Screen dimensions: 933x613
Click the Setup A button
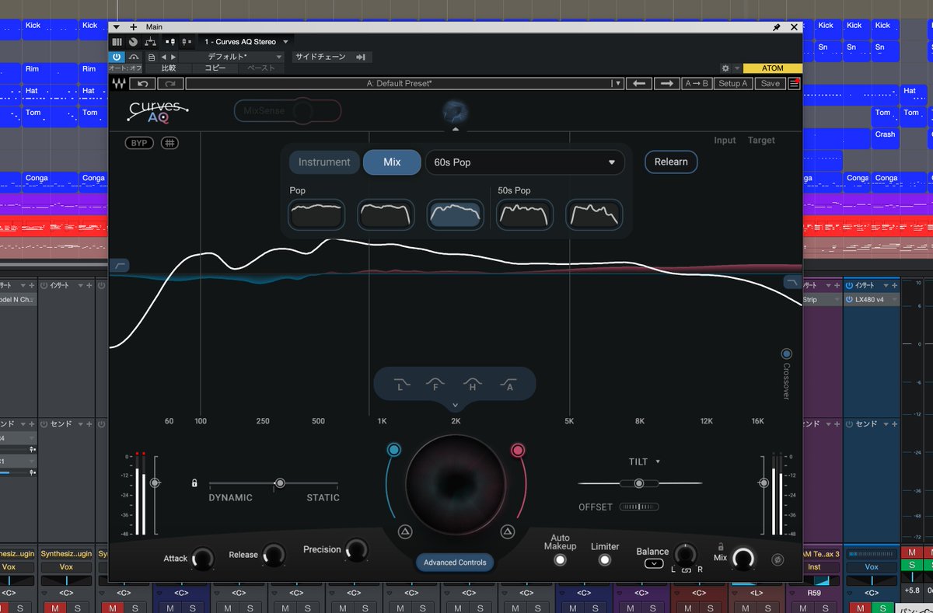coord(733,83)
